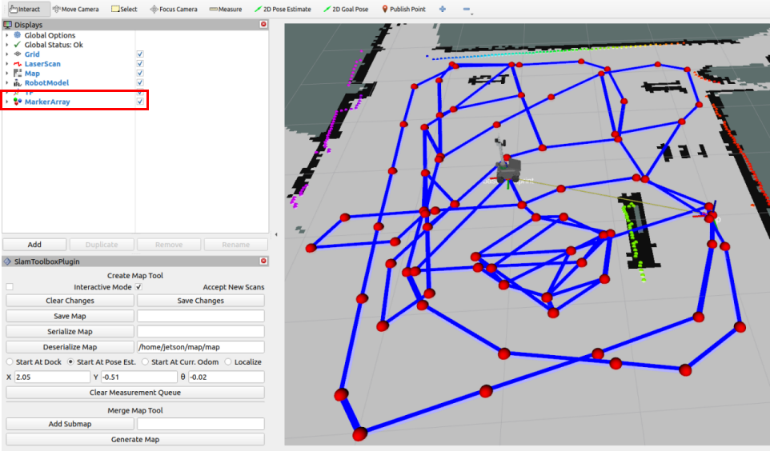Image resolution: width=770 pixels, height=451 pixels.
Task: Click the Generate Map button
Action: [135, 439]
